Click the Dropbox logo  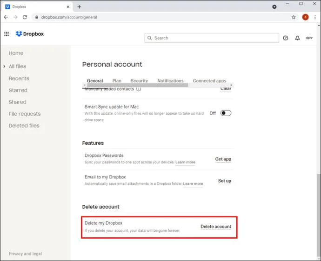coord(30,34)
